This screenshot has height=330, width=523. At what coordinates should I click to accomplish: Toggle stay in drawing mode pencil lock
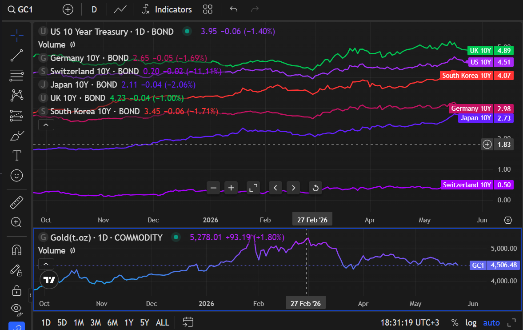pos(17,270)
